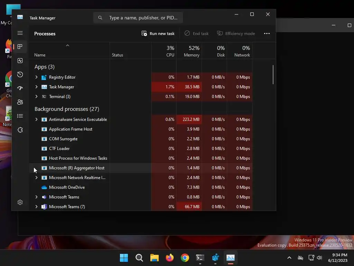Show hidden system tray icons

[x=289, y=258]
